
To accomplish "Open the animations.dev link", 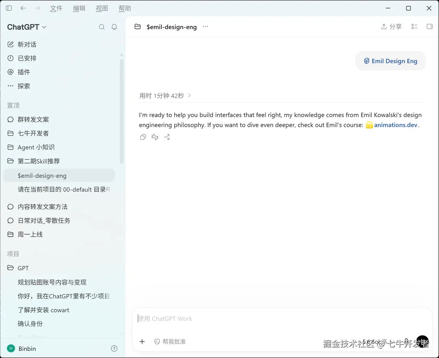I will (395, 125).
